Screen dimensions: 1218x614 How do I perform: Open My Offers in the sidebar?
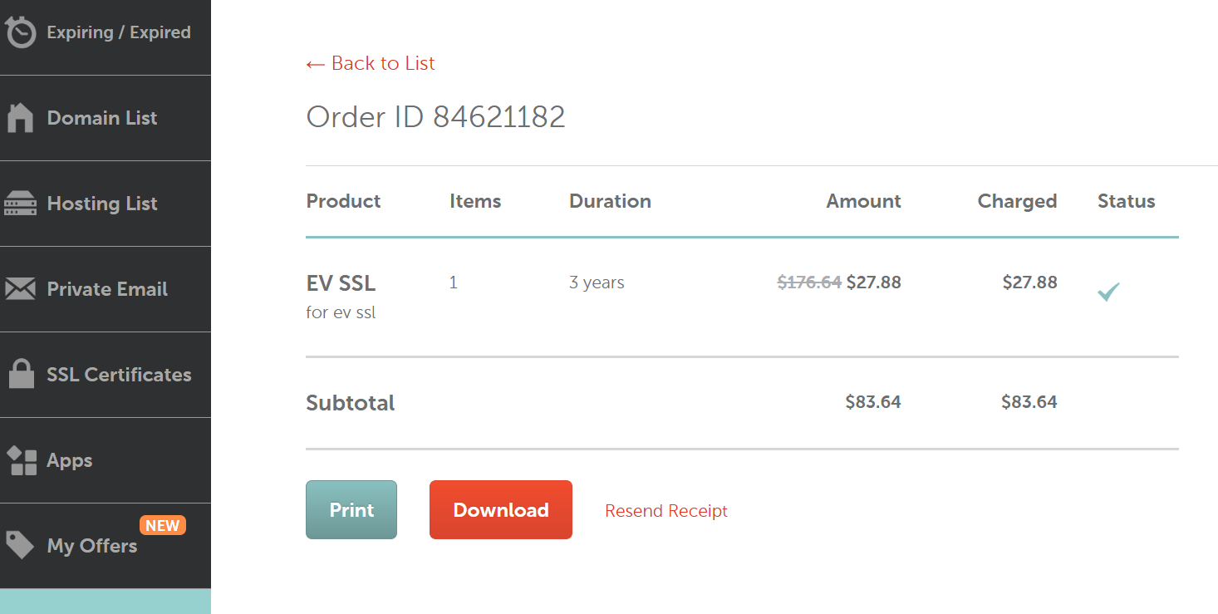click(92, 546)
